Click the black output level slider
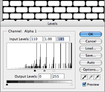105x92 pixels. coord(7,84)
